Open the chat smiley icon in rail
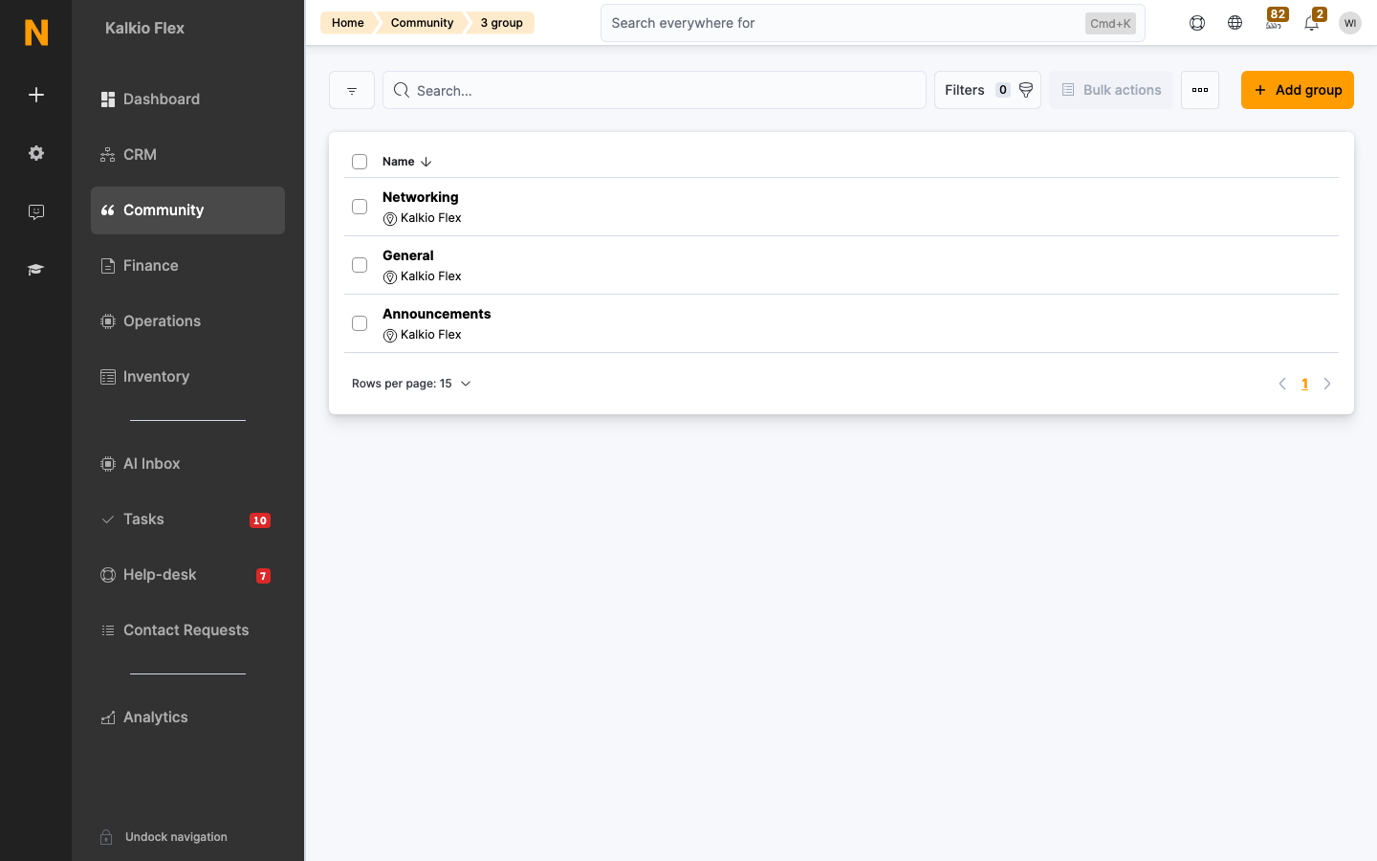 pos(36,212)
